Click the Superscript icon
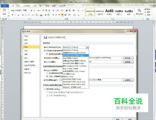Viewport: 156px width, 120px height. 29,15
